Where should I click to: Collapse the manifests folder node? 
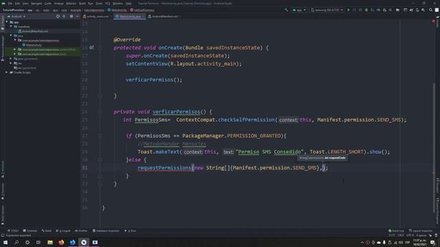(x=11, y=27)
